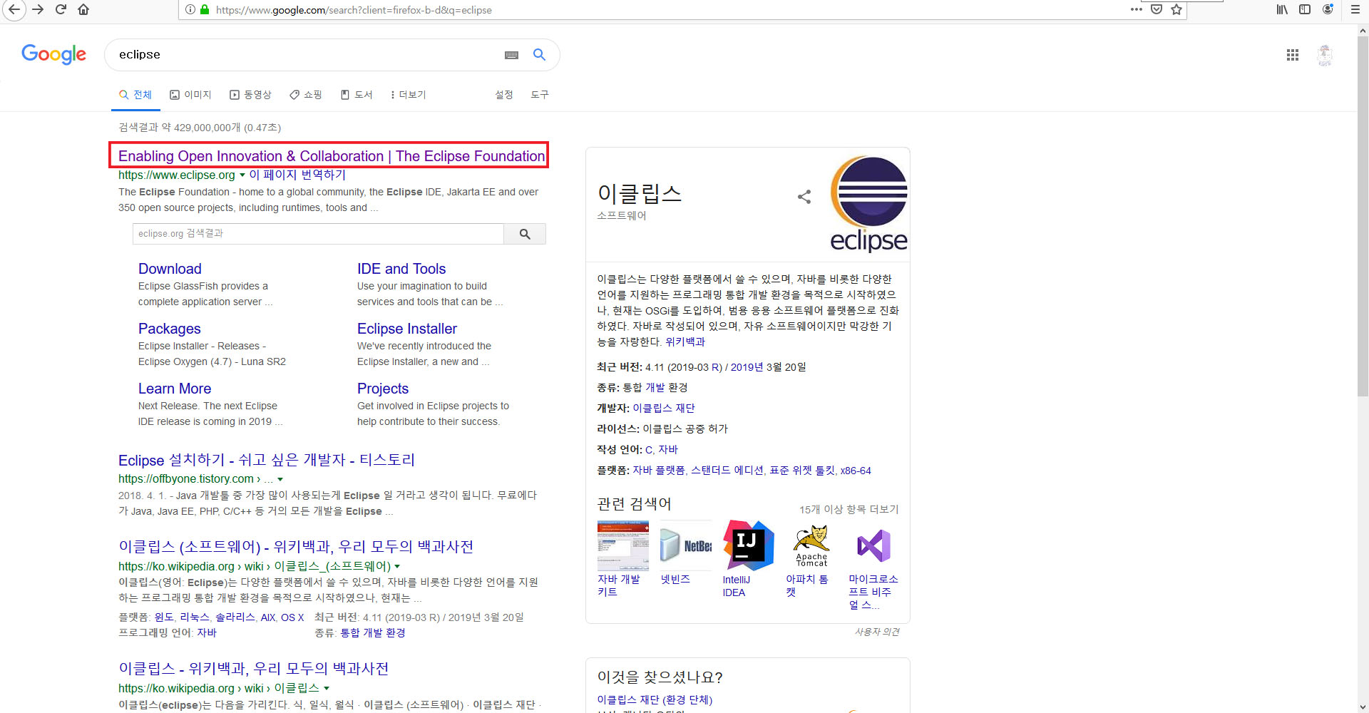Click the scrollbar up arrow
The width and height of the screenshot is (1369, 713).
point(1363,31)
